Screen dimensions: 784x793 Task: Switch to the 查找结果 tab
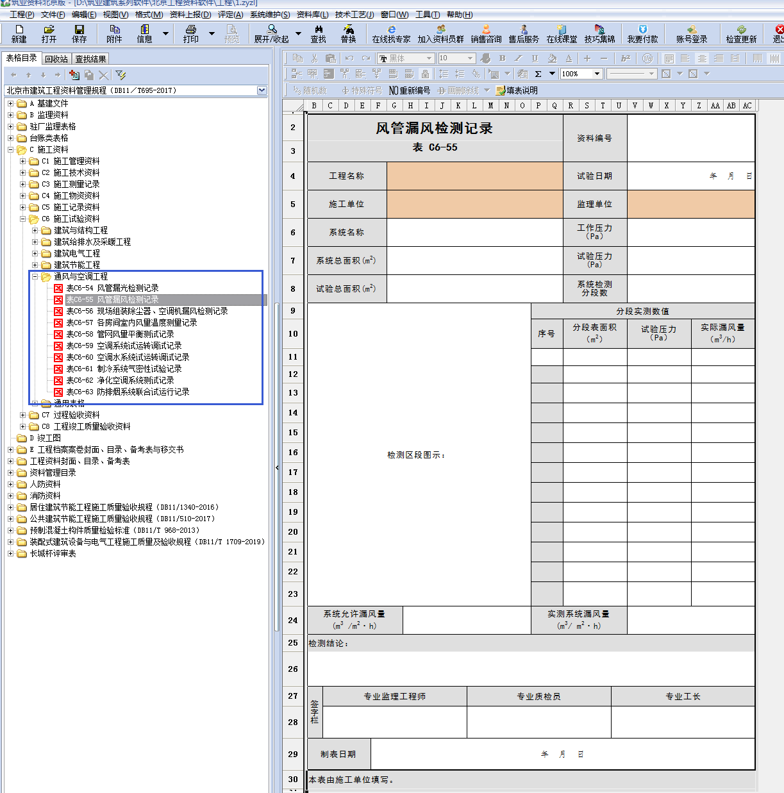point(90,59)
